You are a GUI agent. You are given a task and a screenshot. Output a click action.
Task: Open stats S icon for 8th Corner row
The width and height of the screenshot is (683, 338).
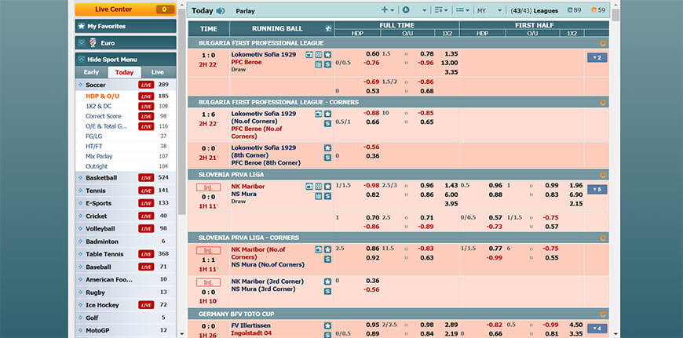(x=327, y=158)
